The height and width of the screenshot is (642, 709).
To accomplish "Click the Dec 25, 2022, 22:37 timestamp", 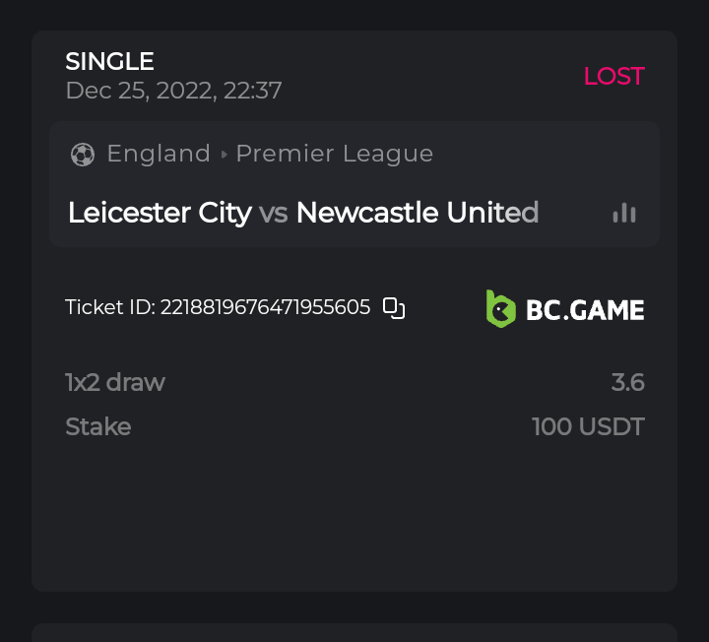I will click(173, 91).
